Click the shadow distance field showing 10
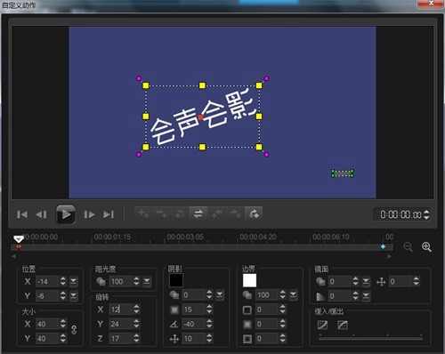The height and width of the screenshot is (354, 445). pyautogui.click(x=193, y=338)
